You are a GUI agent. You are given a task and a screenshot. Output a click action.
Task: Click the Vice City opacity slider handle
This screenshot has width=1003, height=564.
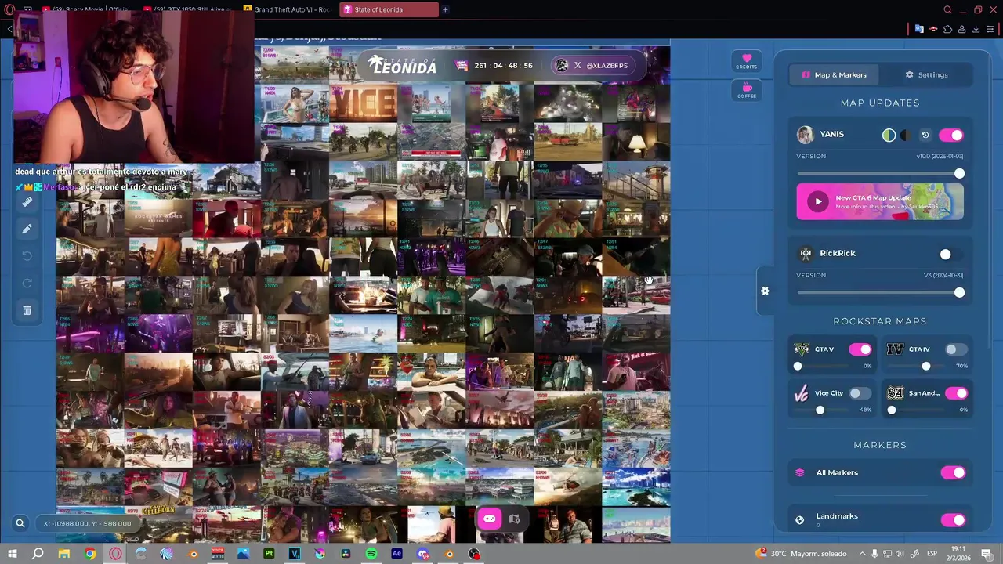[x=820, y=410]
